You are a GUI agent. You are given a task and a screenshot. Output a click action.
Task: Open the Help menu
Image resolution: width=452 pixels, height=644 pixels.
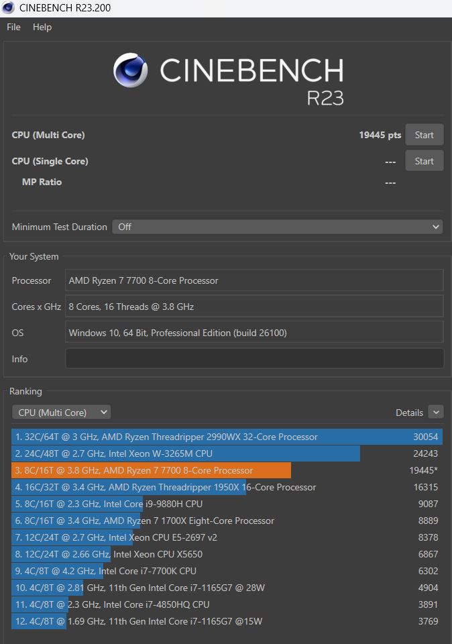(42, 27)
